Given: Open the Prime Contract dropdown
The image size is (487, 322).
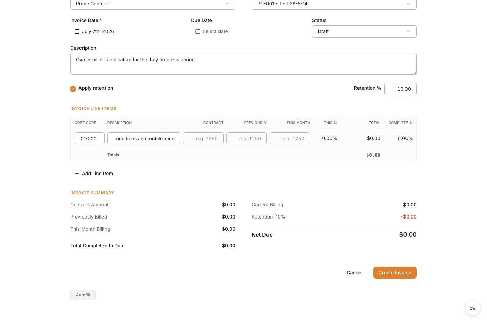Looking at the screenshot, I should (x=153, y=4).
